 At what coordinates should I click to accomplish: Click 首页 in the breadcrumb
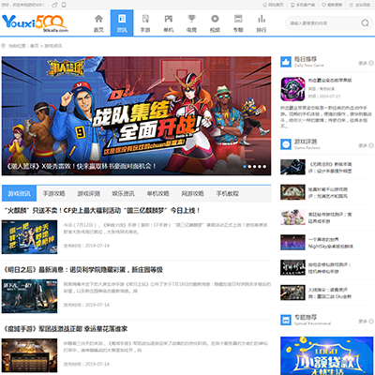[35, 46]
